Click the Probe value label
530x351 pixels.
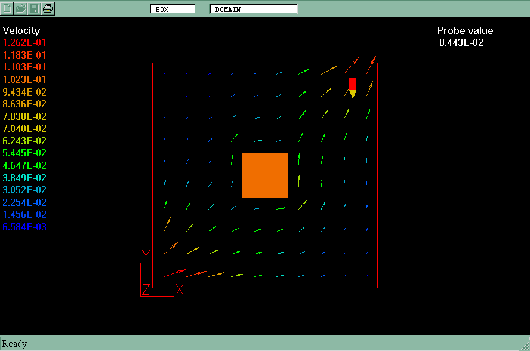coord(465,31)
